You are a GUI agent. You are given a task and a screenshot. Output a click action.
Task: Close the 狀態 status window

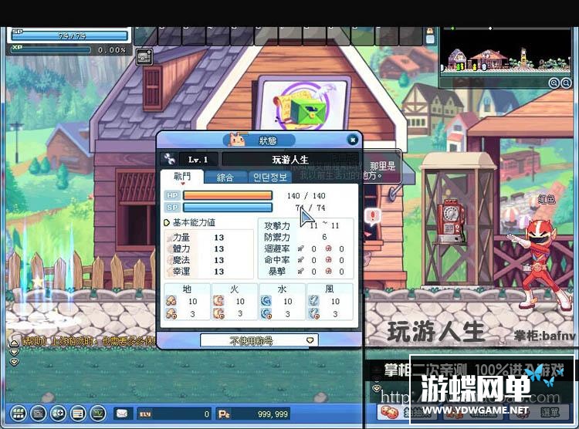[353, 140]
